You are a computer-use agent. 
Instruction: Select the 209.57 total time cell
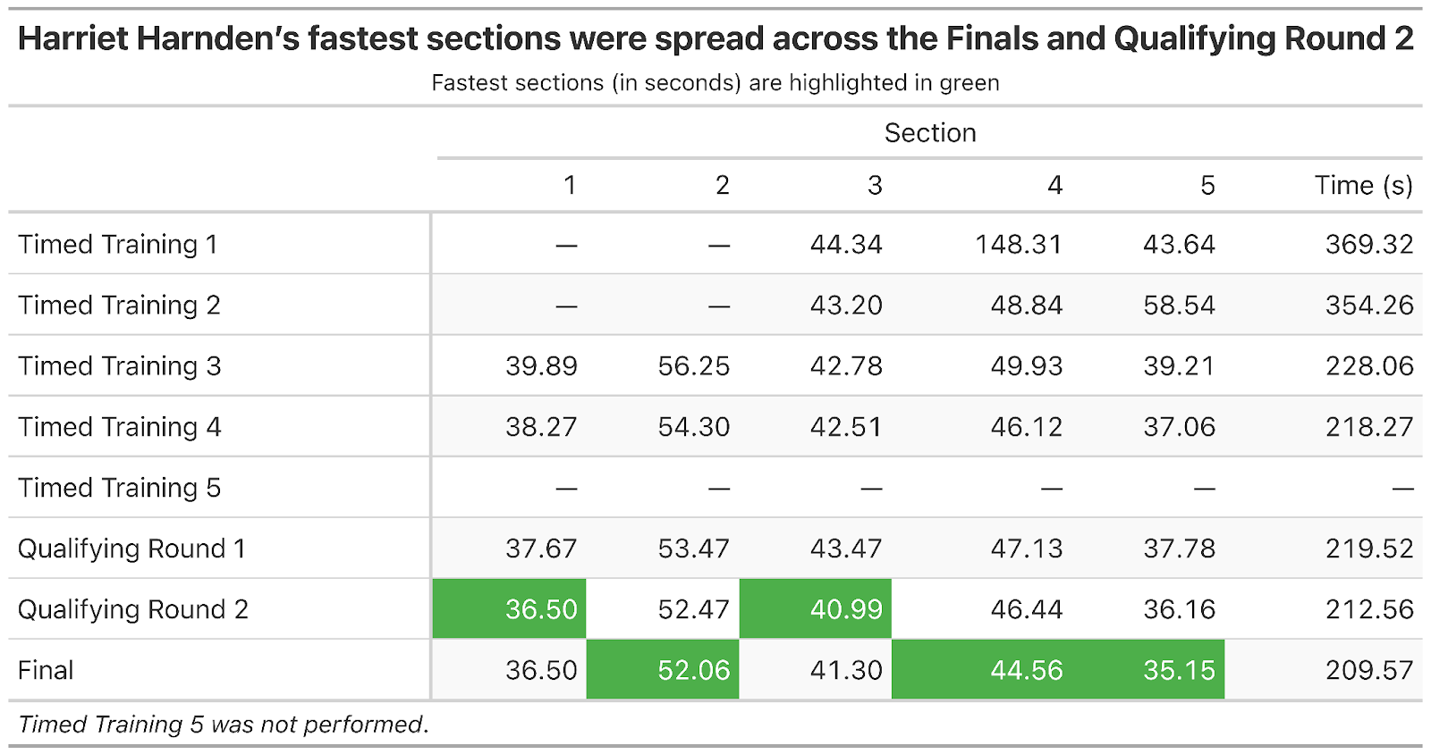coord(1369,670)
